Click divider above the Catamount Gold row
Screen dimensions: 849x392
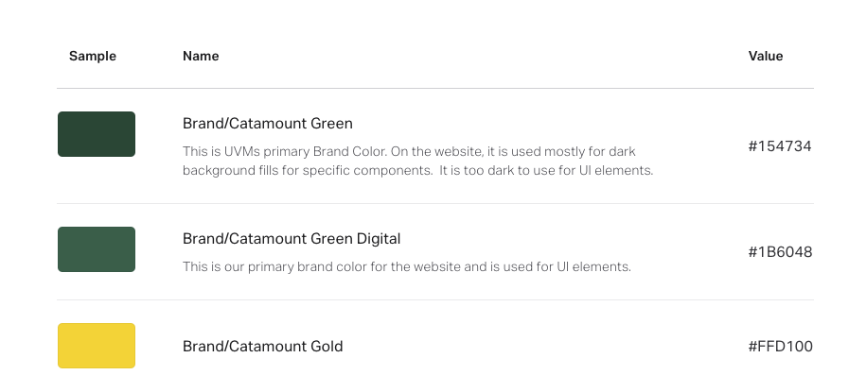click(434, 300)
